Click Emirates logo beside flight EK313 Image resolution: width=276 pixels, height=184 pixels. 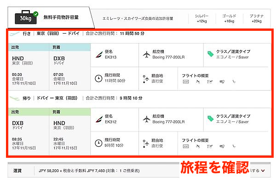pos(99,54)
